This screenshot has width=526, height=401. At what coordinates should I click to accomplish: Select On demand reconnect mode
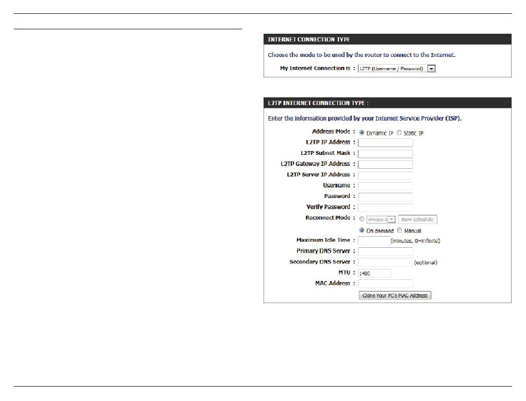[x=362, y=231]
